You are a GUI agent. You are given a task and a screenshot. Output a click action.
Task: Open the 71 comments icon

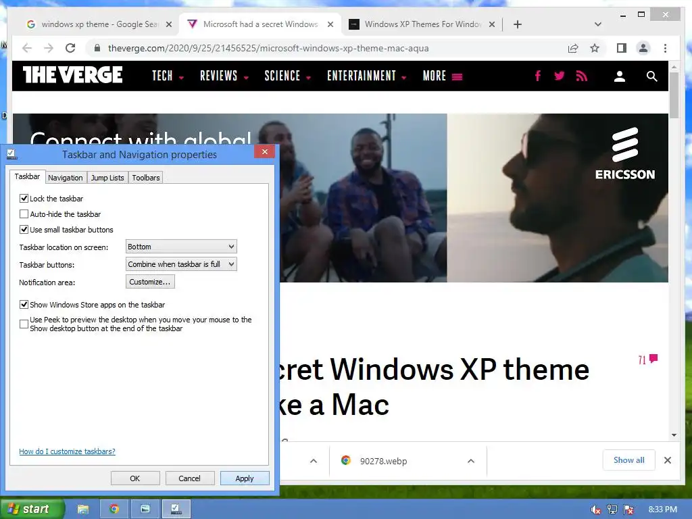pos(648,360)
